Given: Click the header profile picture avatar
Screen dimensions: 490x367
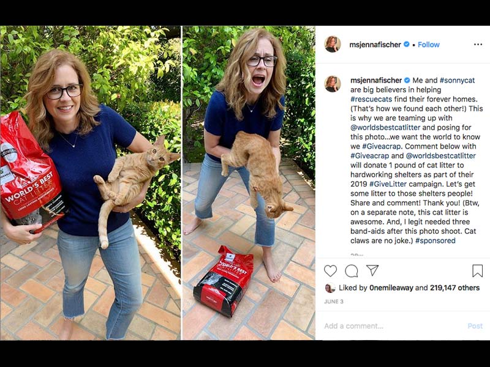Looking at the screenshot, I should click(333, 44).
